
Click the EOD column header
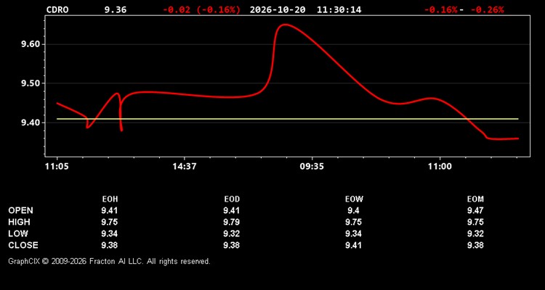pyautogui.click(x=232, y=199)
